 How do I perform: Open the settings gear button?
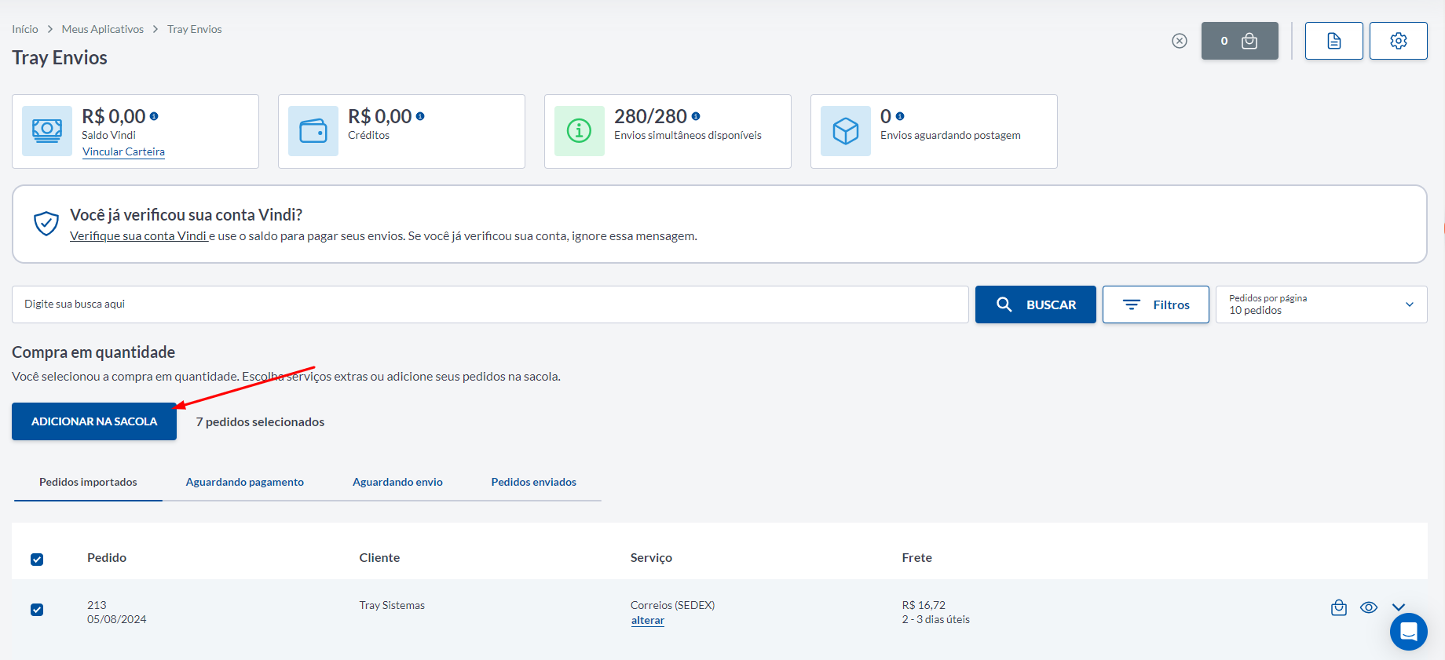click(x=1399, y=41)
